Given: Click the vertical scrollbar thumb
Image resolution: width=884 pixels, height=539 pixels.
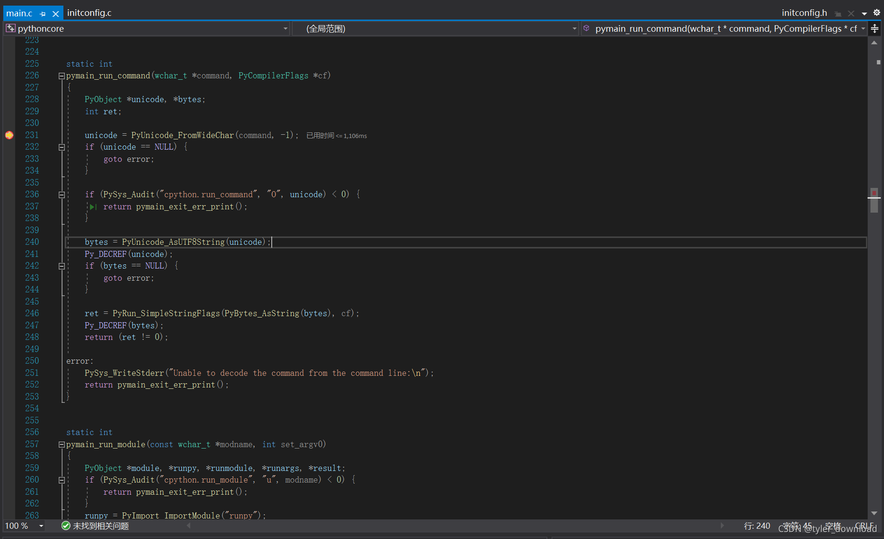Looking at the screenshot, I should pos(874,200).
